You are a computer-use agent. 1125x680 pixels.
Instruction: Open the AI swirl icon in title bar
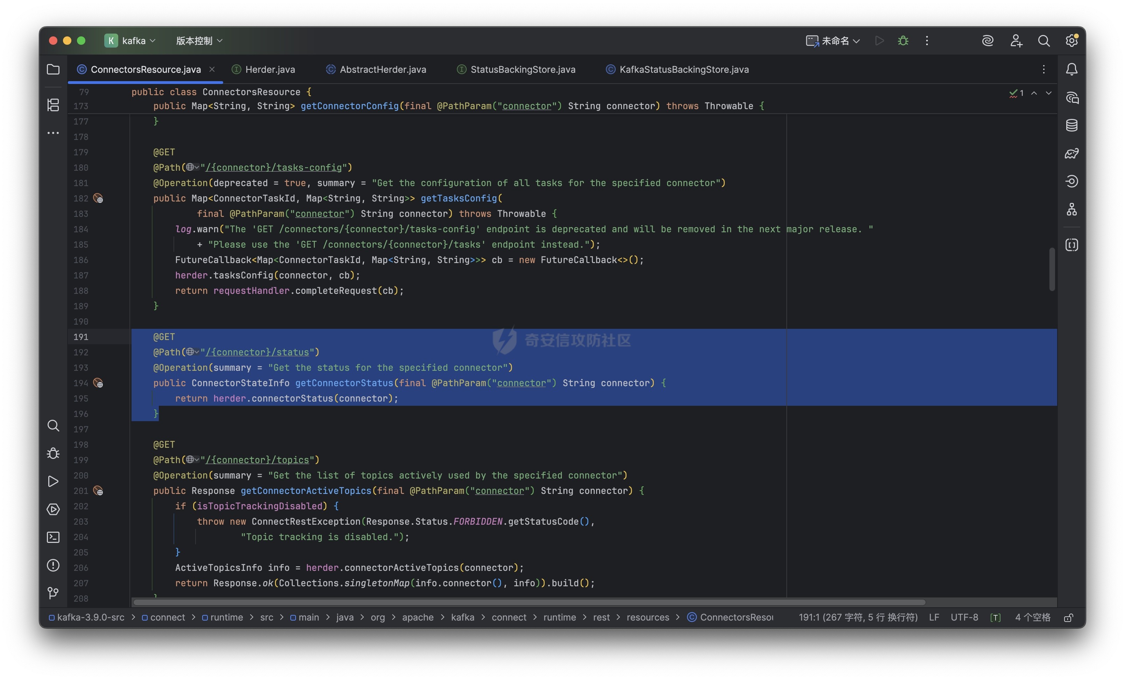[988, 41]
